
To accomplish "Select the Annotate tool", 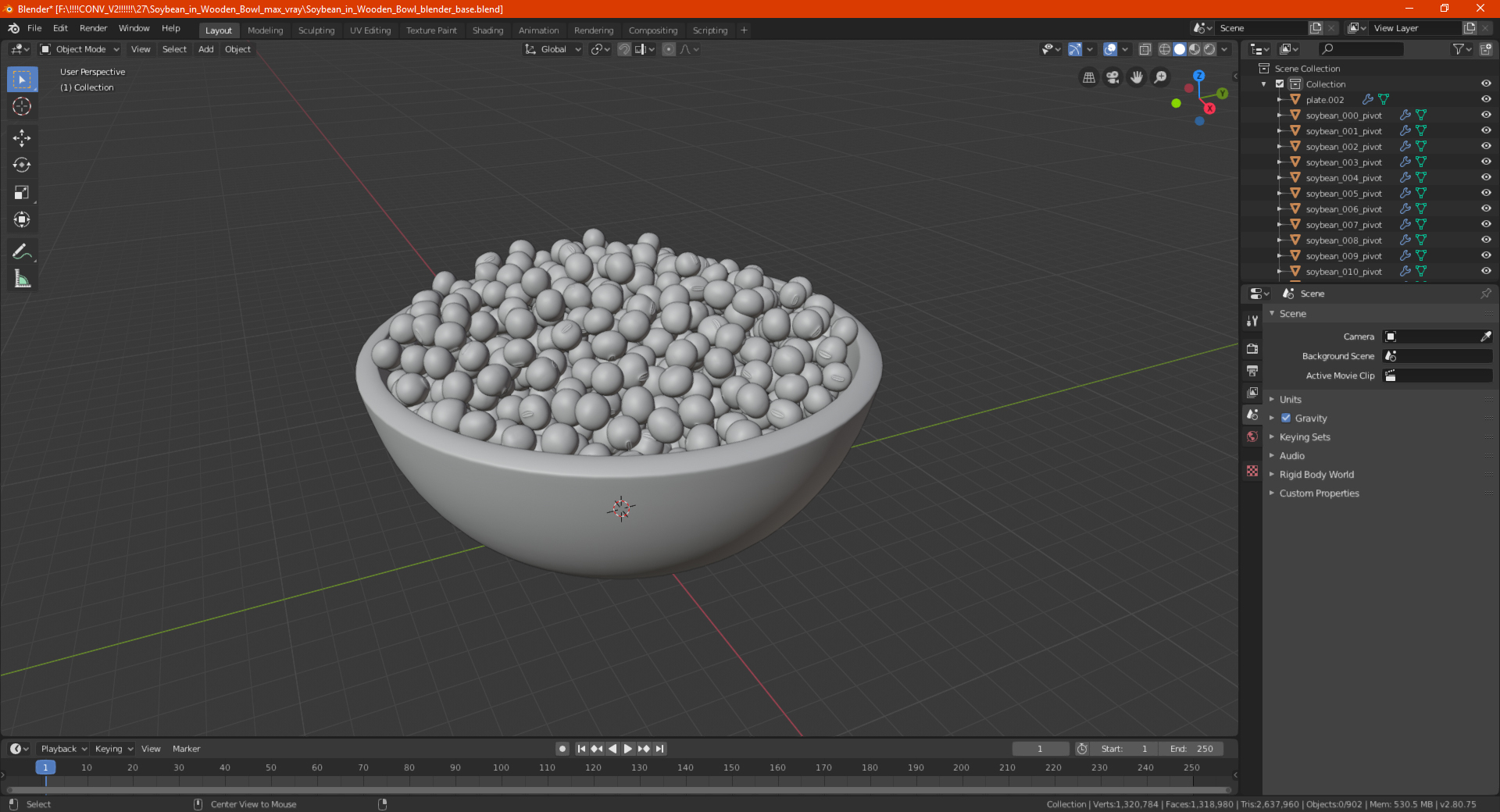I will 22,251.
